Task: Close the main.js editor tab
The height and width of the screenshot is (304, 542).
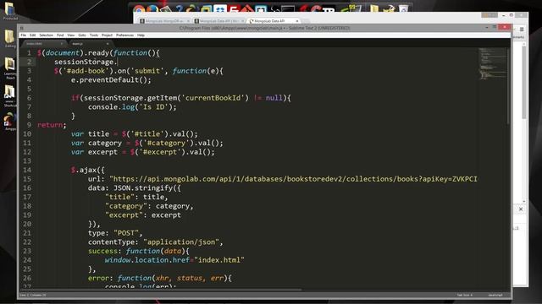Action: 108,44
